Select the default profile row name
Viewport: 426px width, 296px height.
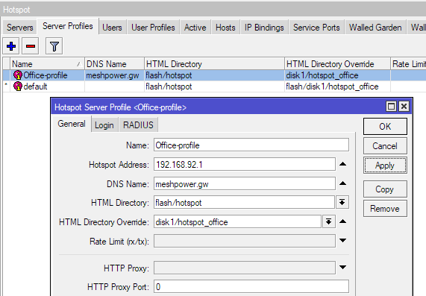35,86
